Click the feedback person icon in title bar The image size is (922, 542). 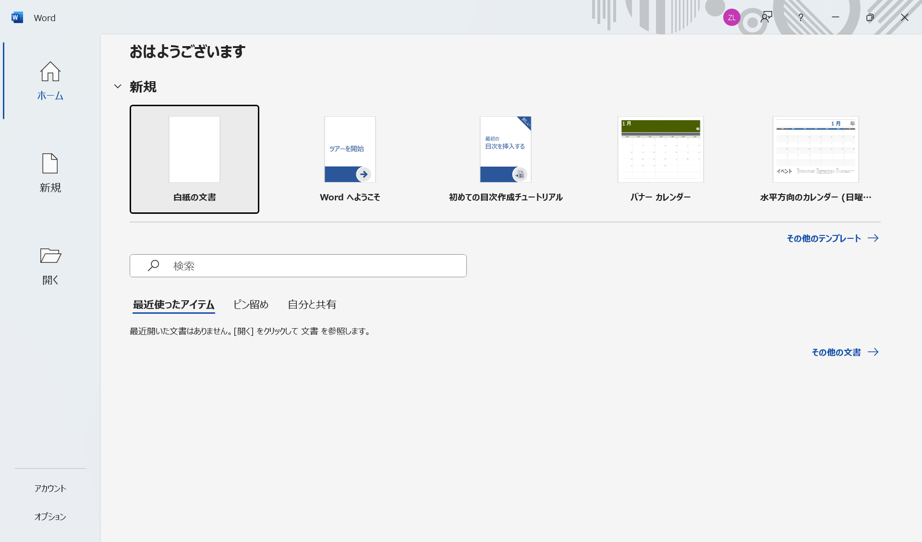point(766,17)
